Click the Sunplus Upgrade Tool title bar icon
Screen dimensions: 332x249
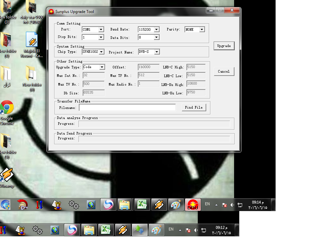51,12
